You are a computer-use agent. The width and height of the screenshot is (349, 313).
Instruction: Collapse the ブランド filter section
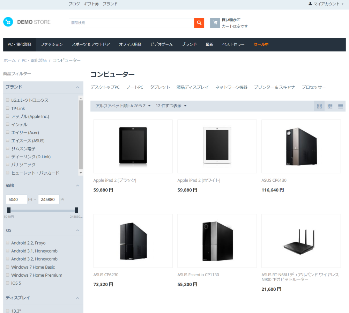pyautogui.click(x=77, y=87)
